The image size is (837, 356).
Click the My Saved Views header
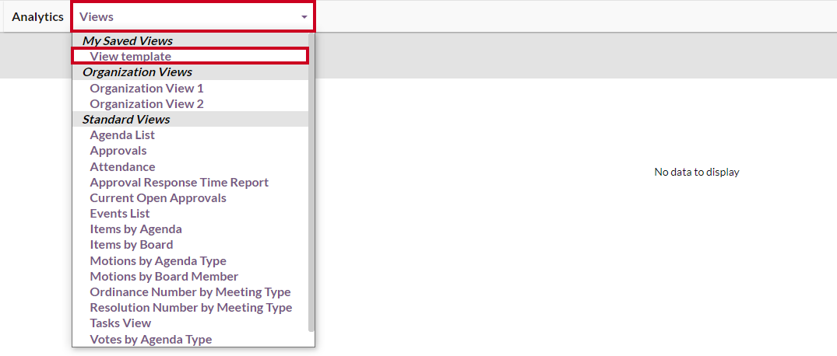point(191,40)
